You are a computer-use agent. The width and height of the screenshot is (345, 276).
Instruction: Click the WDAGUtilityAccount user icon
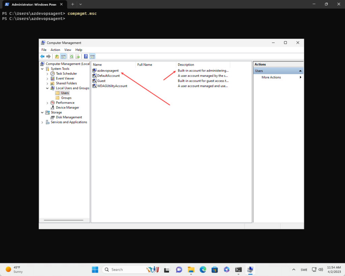pos(95,86)
